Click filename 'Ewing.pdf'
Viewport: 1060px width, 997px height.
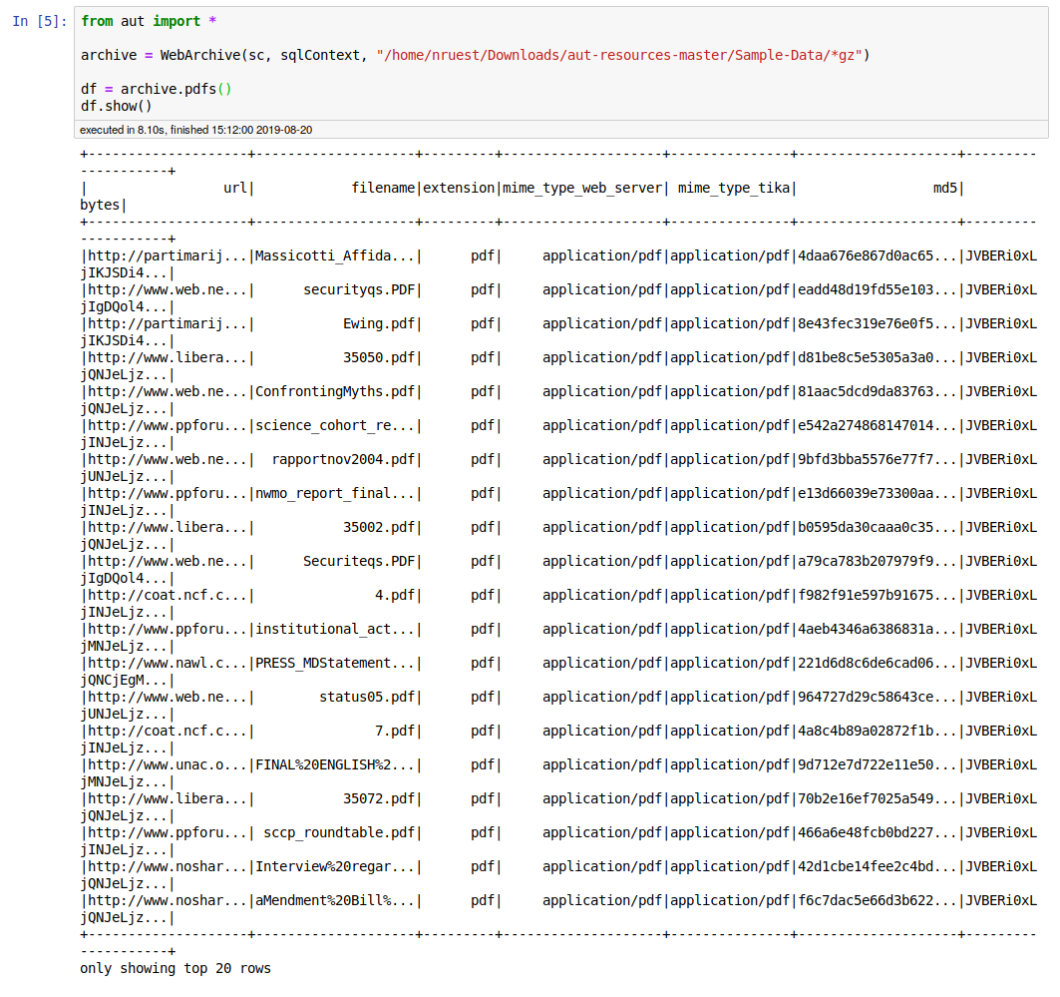point(379,323)
